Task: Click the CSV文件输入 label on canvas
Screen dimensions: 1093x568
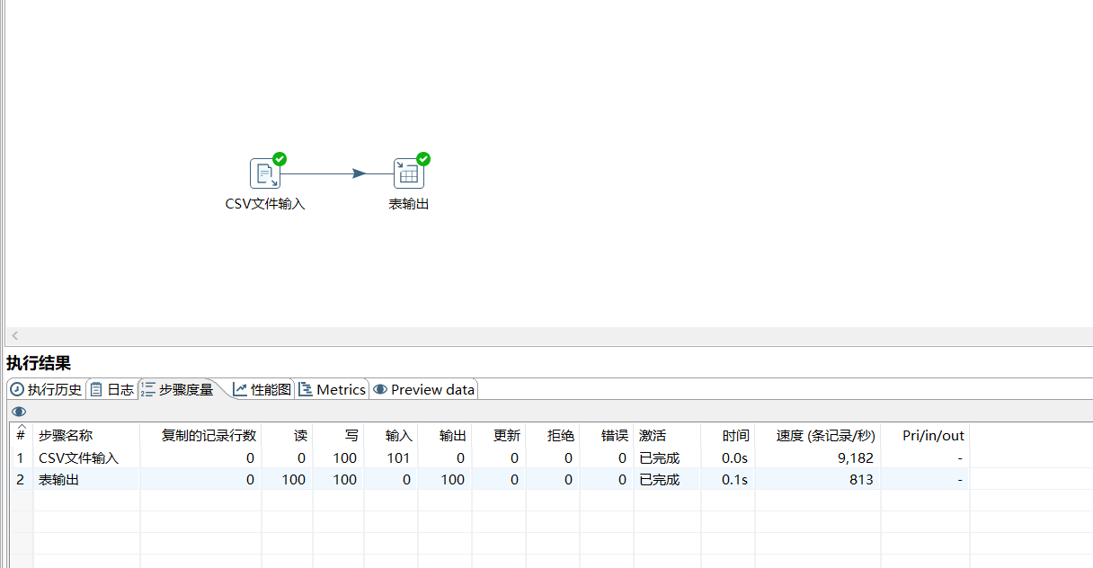Action: coord(265,204)
